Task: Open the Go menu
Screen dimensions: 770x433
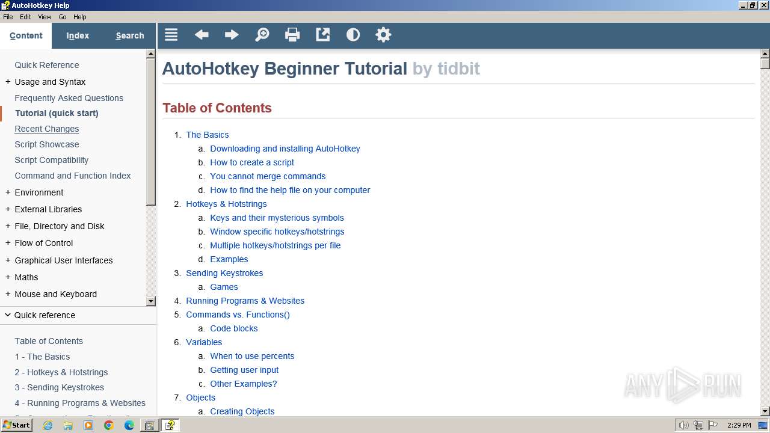Action: coord(63,17)
